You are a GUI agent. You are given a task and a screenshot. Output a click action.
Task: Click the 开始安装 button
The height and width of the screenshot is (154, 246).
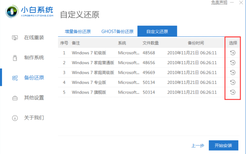[x=223, y=145]
